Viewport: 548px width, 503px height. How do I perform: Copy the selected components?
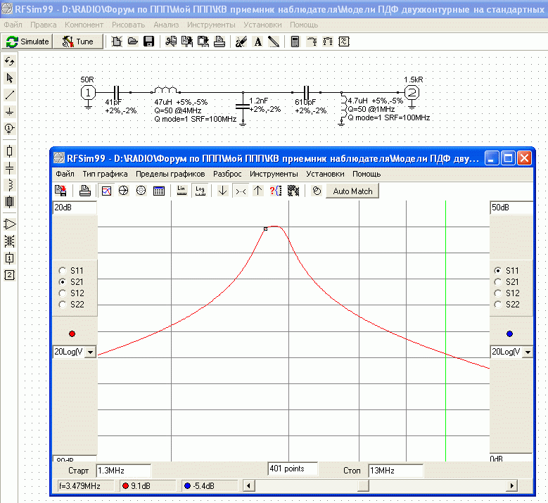pos(187,42)
